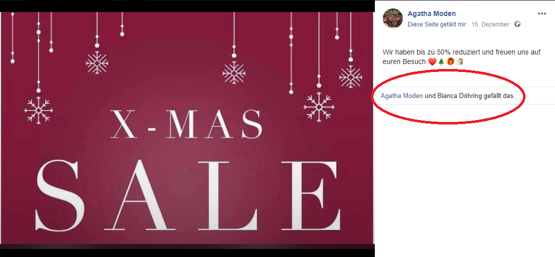The image size is (555, 257).
Task: Click the red heart emoji
Action: coord(432,62)
